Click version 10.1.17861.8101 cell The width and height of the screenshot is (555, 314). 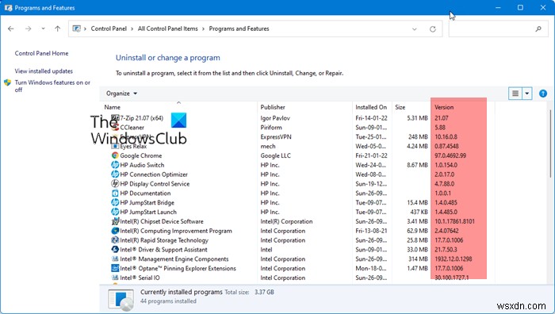[x=454, y=221]
